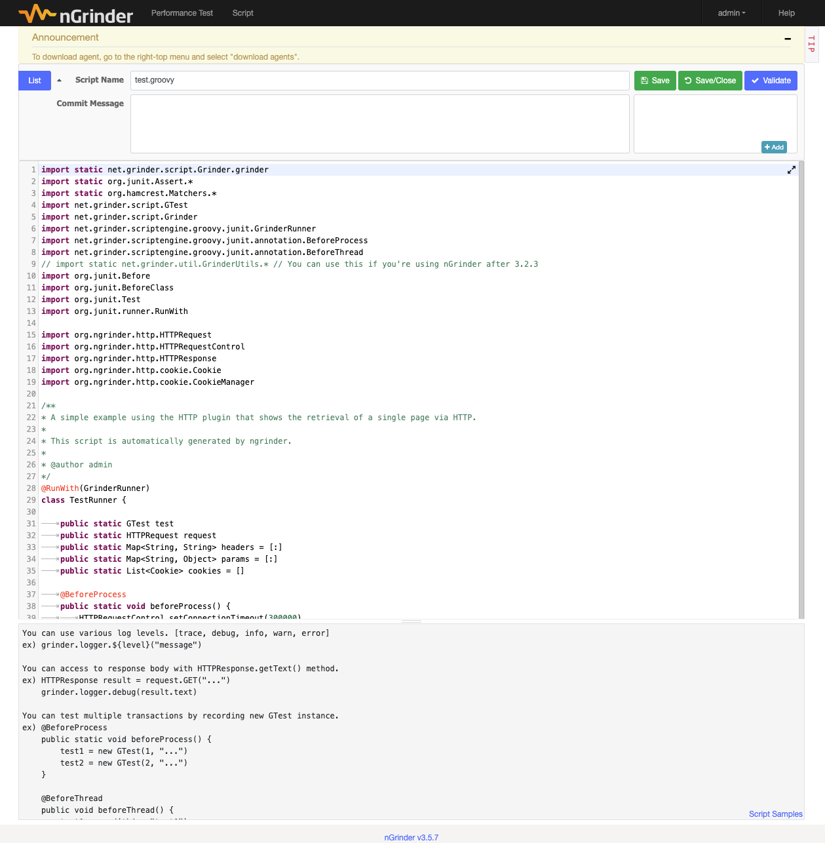Click the code editor vertical scrollbar
Screen dimensions: 825x843
point(801,390)
